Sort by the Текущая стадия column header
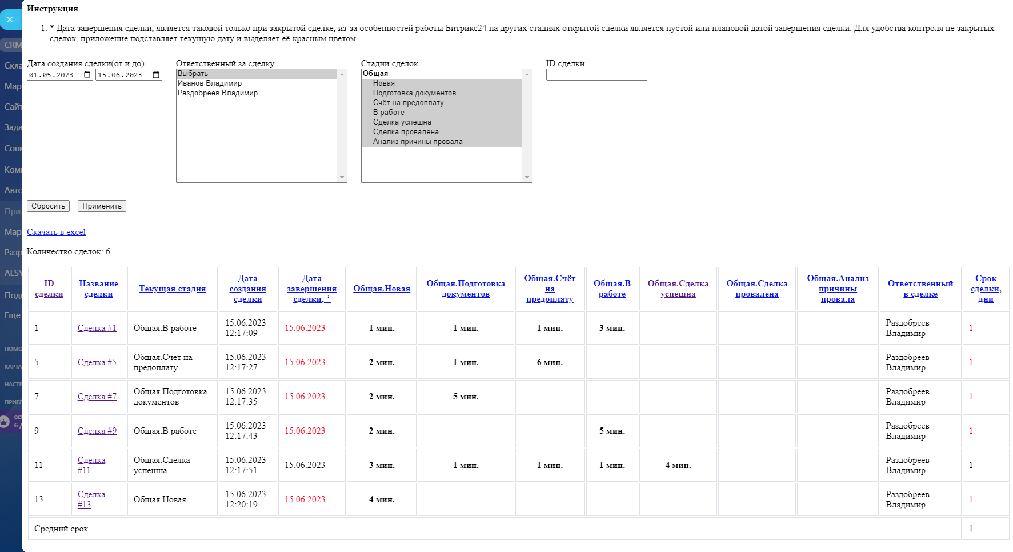The image size is (1013, 552). [x=172, y=289]
